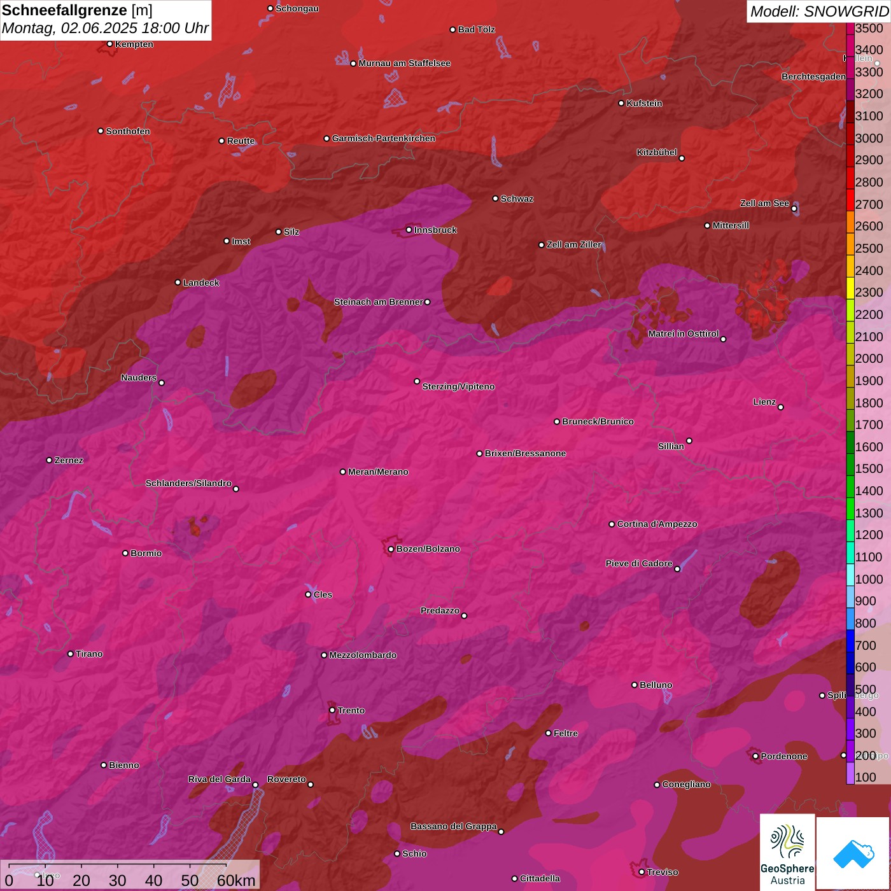The width and height of the screenshot is (891, 891).
Task: Click the 'Cles' label
Action: (323, 594)
